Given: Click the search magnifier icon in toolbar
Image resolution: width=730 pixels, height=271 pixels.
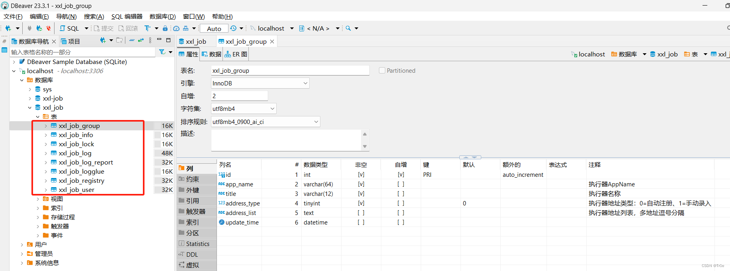Looking at the screenshot, I should click(348, 28).
